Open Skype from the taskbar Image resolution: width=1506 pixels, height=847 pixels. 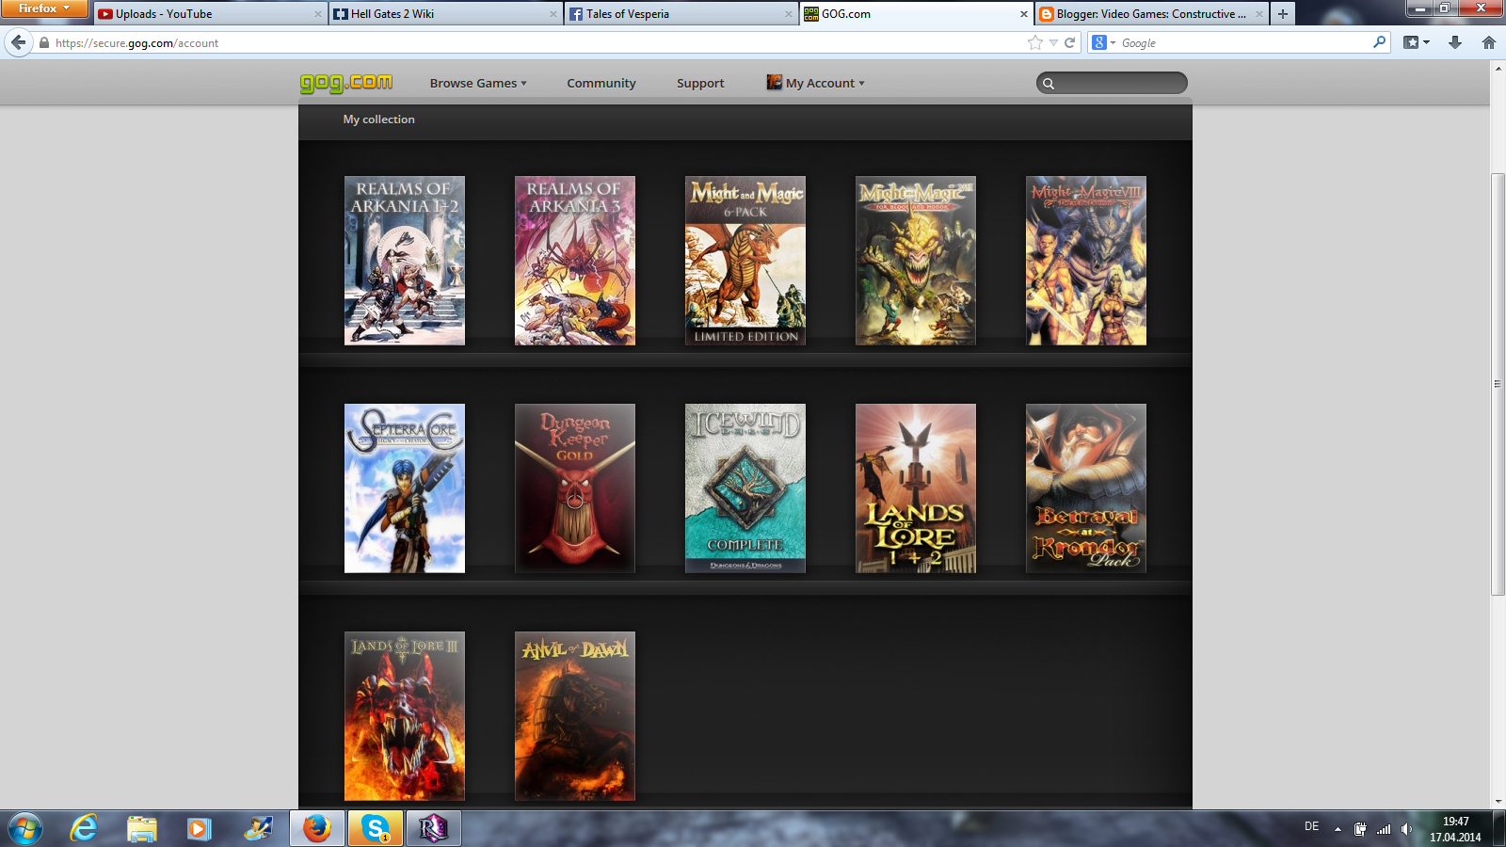click(x=375, y=829)
